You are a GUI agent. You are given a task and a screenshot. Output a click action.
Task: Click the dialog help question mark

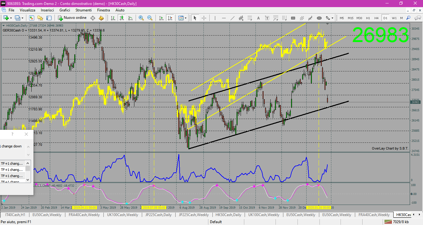(12, 134)
